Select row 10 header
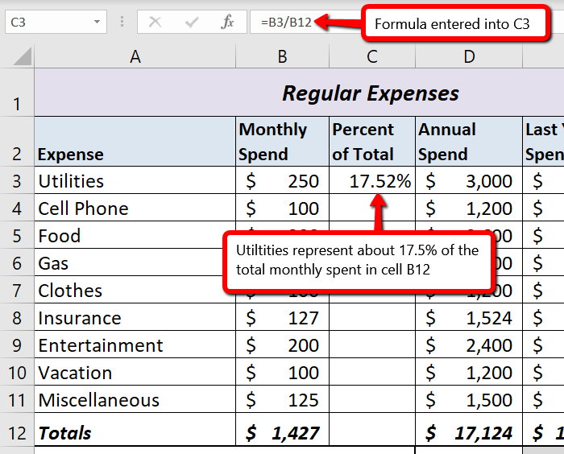 tap(17, 372)
